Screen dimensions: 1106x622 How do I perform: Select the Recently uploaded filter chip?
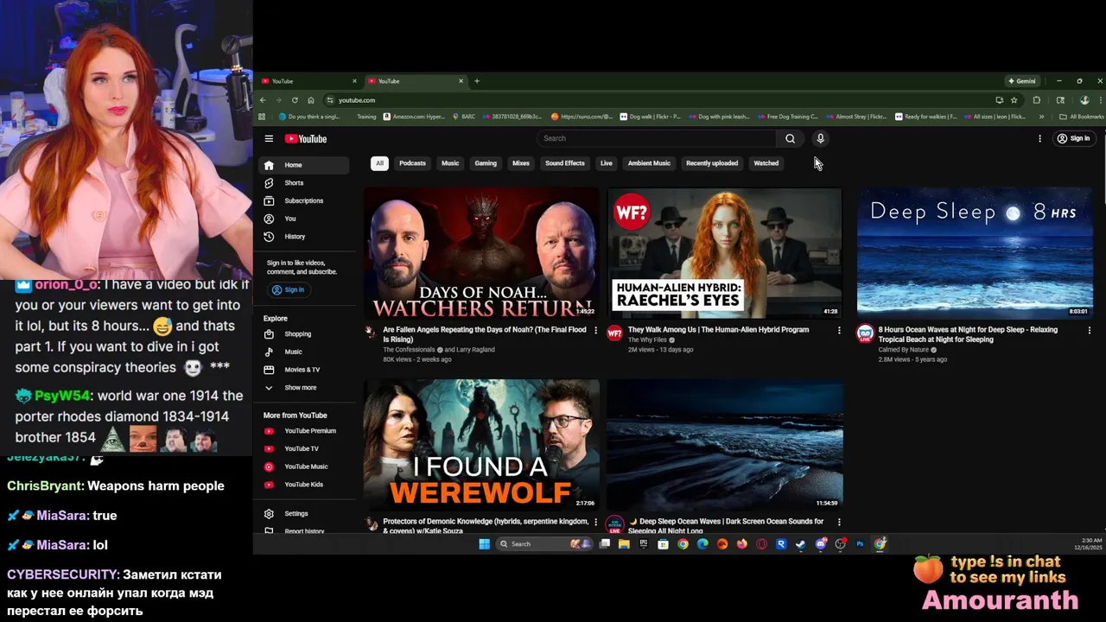pos(712,163)
